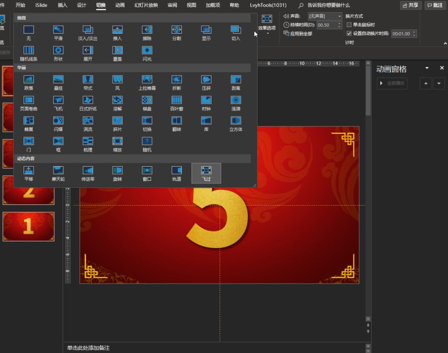Open the 声音 sound dropdown
Image resolution: width=448 pixels, height=353 pixels.
pos(339,16)
